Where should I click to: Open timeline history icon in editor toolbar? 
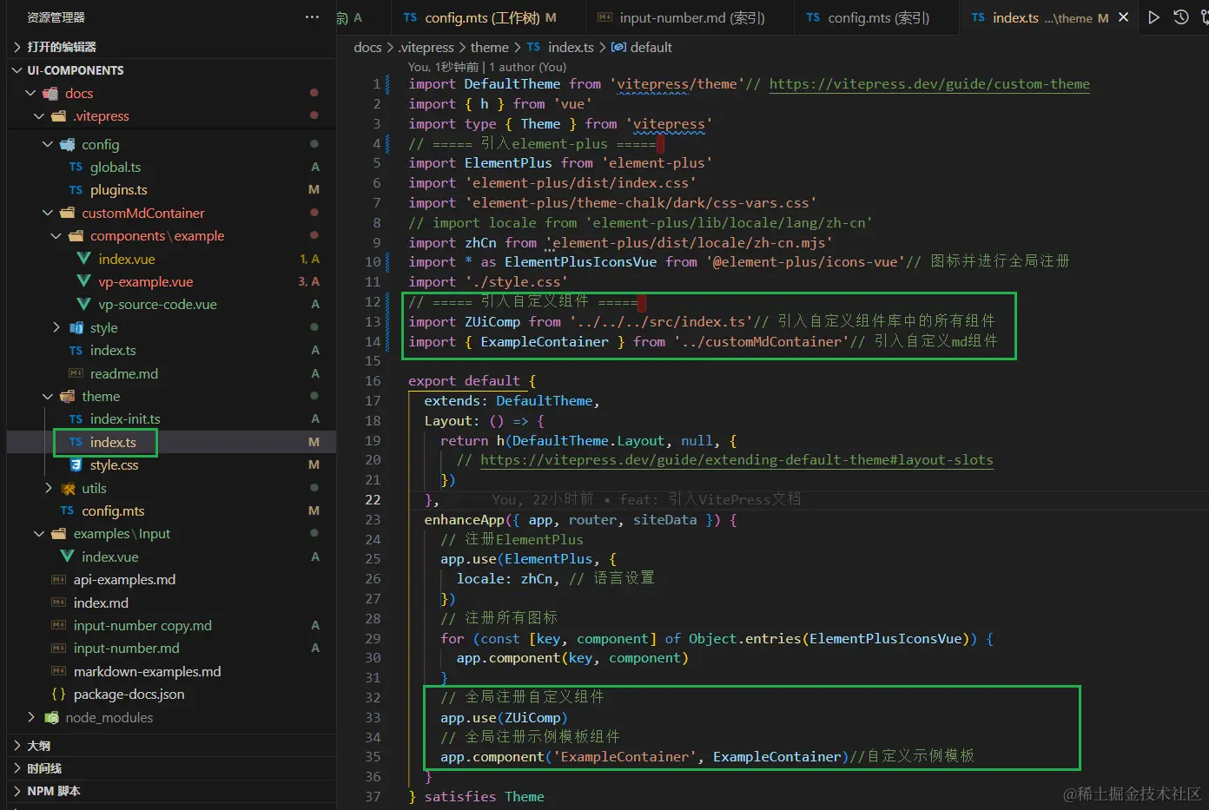1180,17
